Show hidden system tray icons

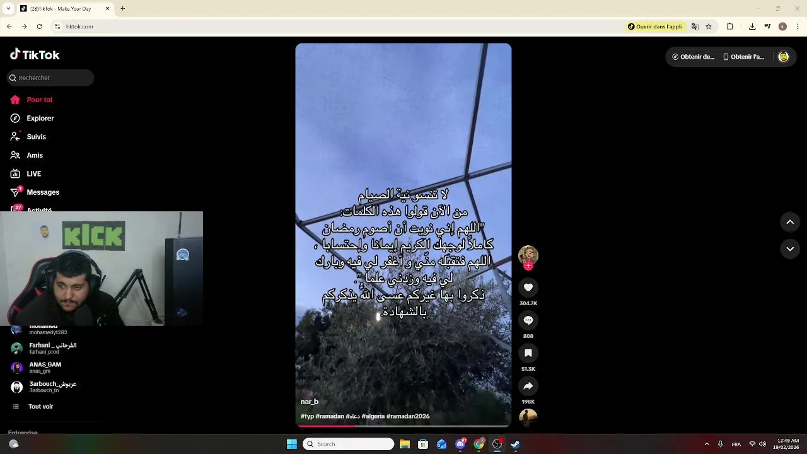(x=707, y=444)
